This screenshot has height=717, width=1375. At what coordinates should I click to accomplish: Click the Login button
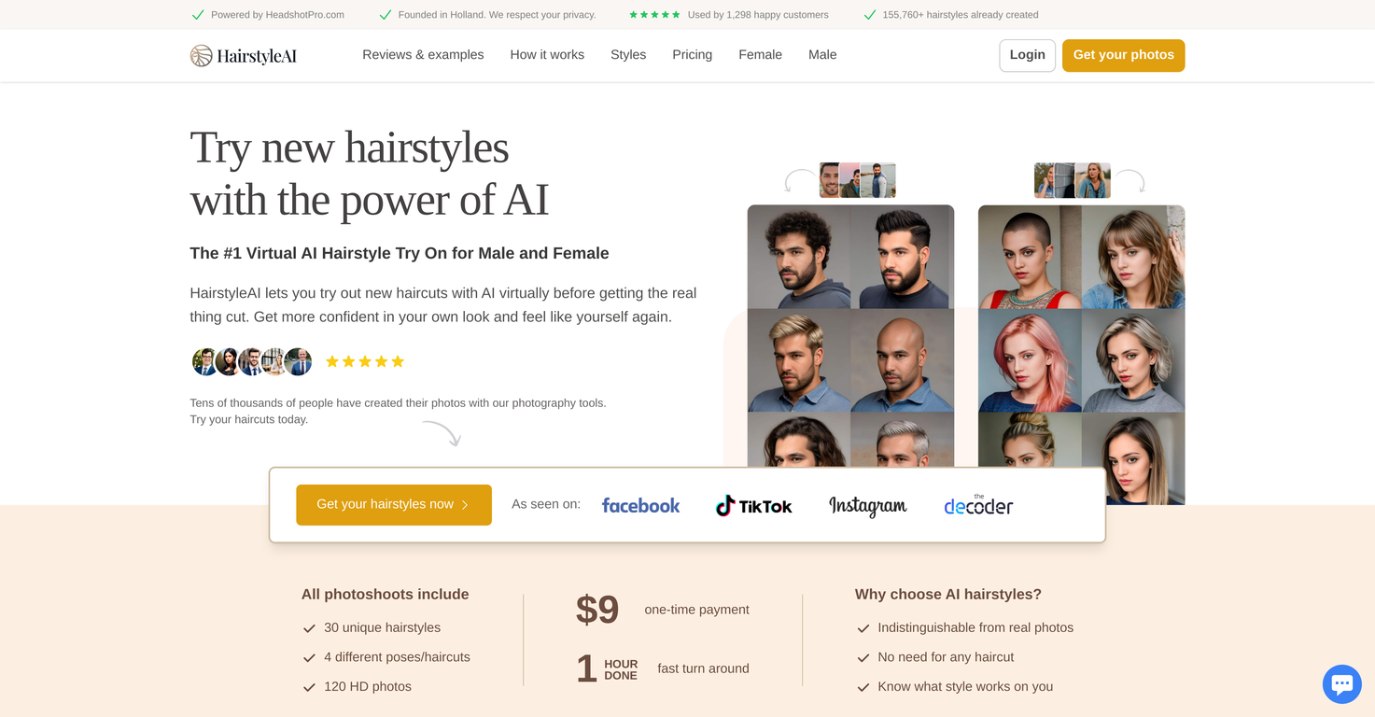1027,55
